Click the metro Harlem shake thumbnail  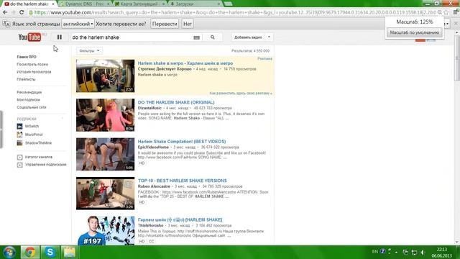(106, 76)
